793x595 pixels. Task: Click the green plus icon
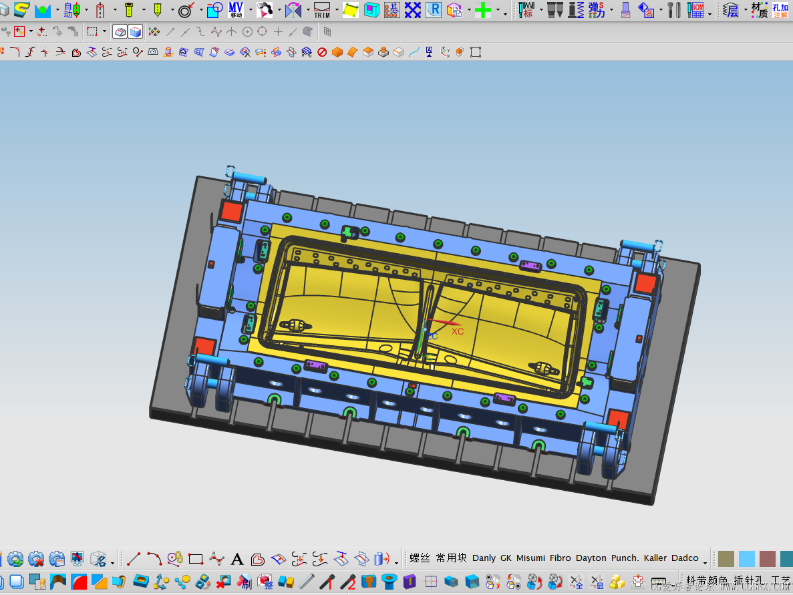pyautogui.click(x=483, y=9)
